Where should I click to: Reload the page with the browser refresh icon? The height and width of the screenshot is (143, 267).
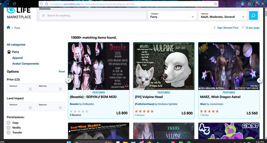tap(14, 4)
